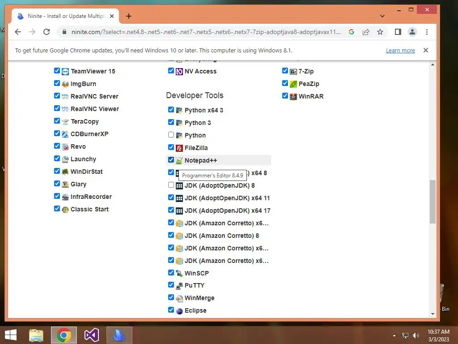The height and width of the screenshot is (344, 458).
Task: Check the unchecked Python checkbox
Action: tap(171, 135)
